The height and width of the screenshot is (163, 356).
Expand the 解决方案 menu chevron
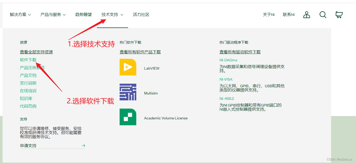(x=30, y=15)
